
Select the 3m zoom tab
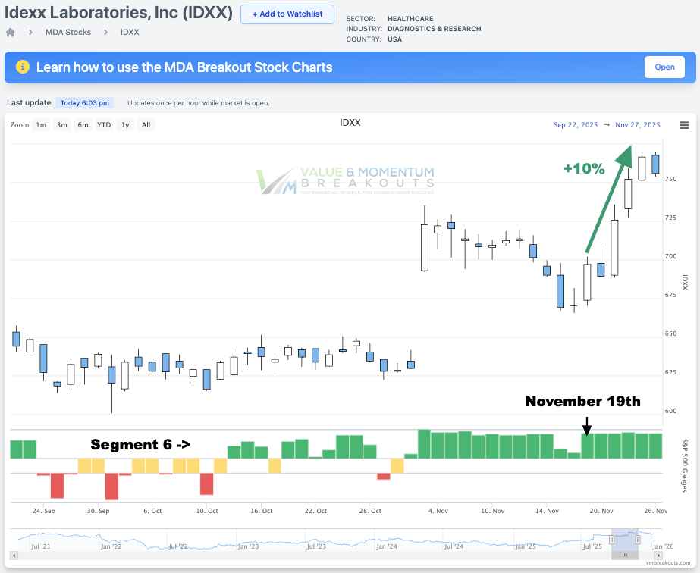coord(61,124)
